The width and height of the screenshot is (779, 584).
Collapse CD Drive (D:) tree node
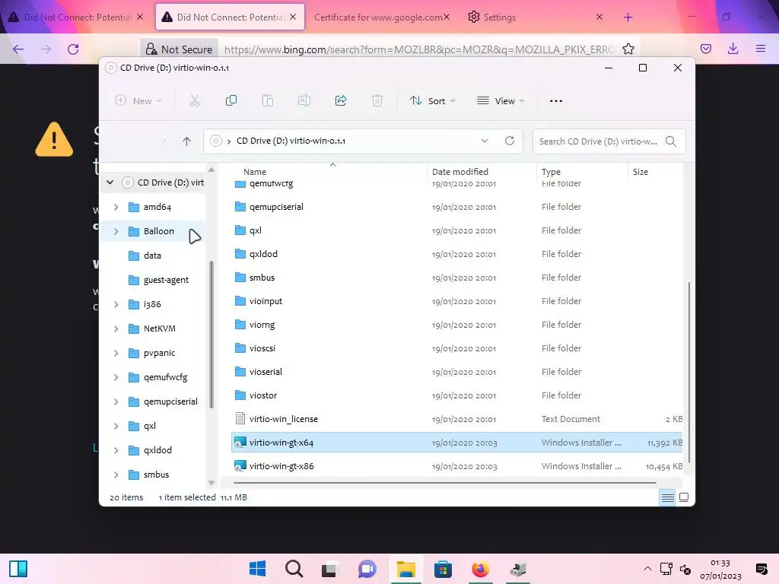(110, 182)
